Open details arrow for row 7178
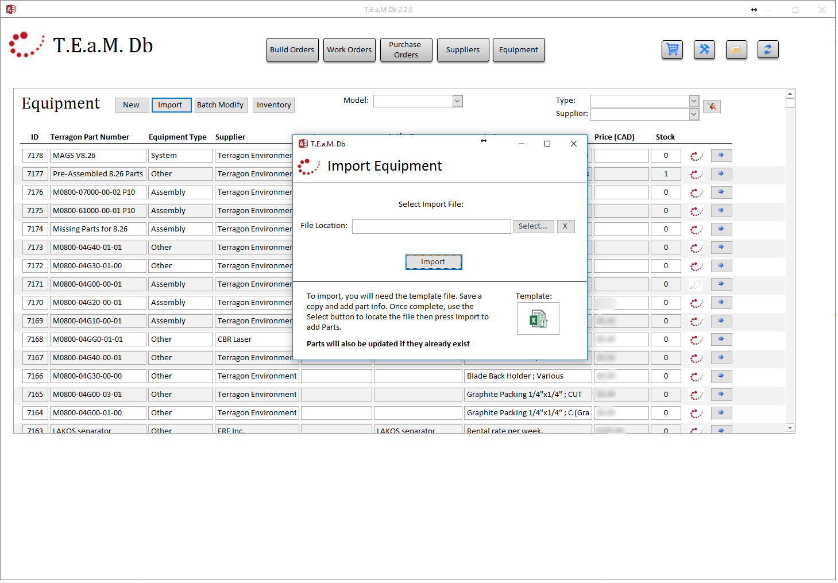This screenshot has width=838, height=583. pos(721,156)
